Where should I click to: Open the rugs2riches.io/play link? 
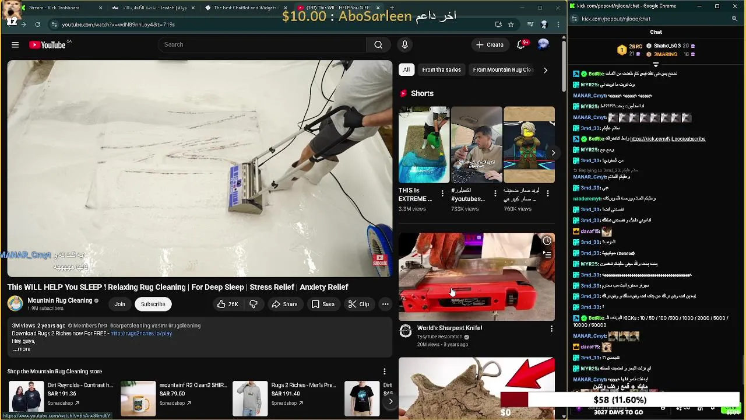[x=141, y=333]
